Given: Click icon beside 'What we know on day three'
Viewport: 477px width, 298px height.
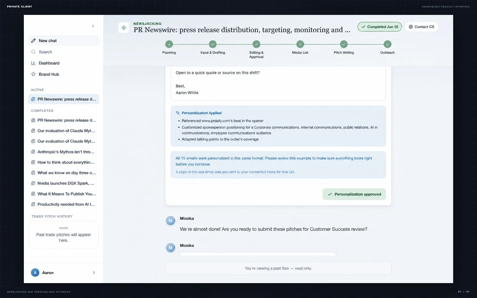Looking at the screenshot, I should click(x=33, y=173).
